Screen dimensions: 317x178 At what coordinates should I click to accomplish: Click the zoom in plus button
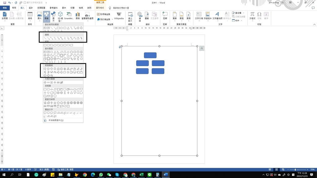click(307, 170)
